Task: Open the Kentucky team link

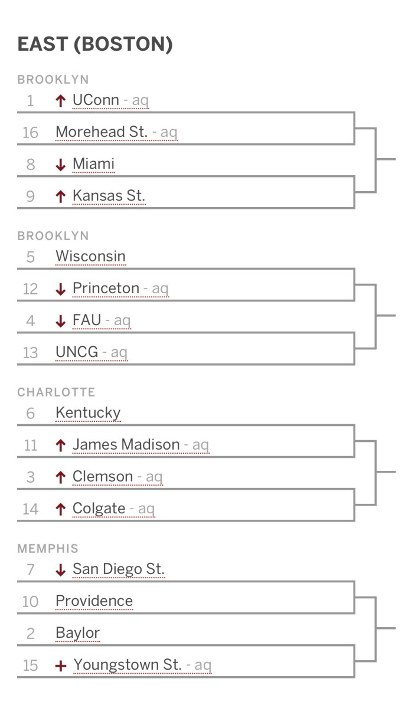Action: click(88, 413)
